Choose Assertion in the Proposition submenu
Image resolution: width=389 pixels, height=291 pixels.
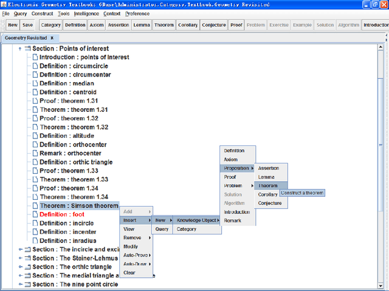[x=271, y=168]
